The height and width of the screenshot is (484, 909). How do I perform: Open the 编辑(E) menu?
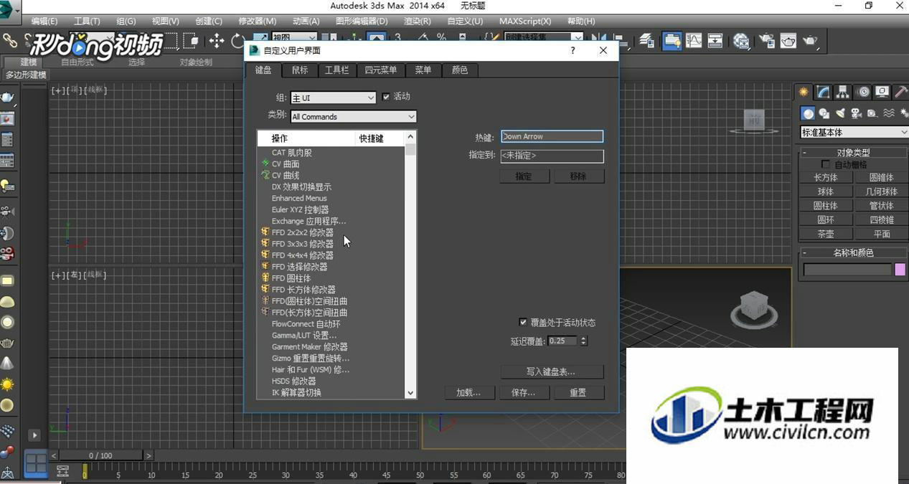point(44,21)
